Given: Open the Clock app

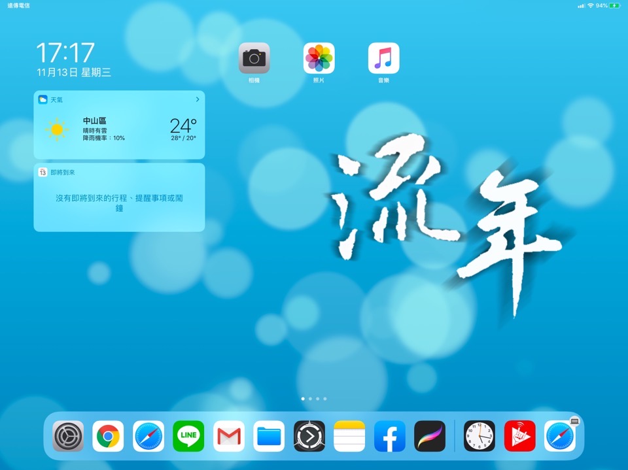Looking at the screenshot, I should (x=480, y=436).
